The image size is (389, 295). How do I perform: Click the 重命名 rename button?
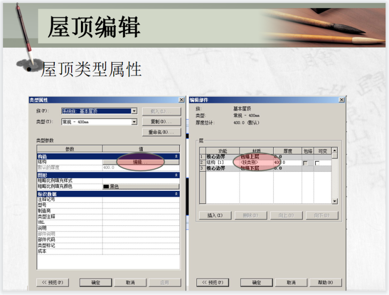[161, 132]
